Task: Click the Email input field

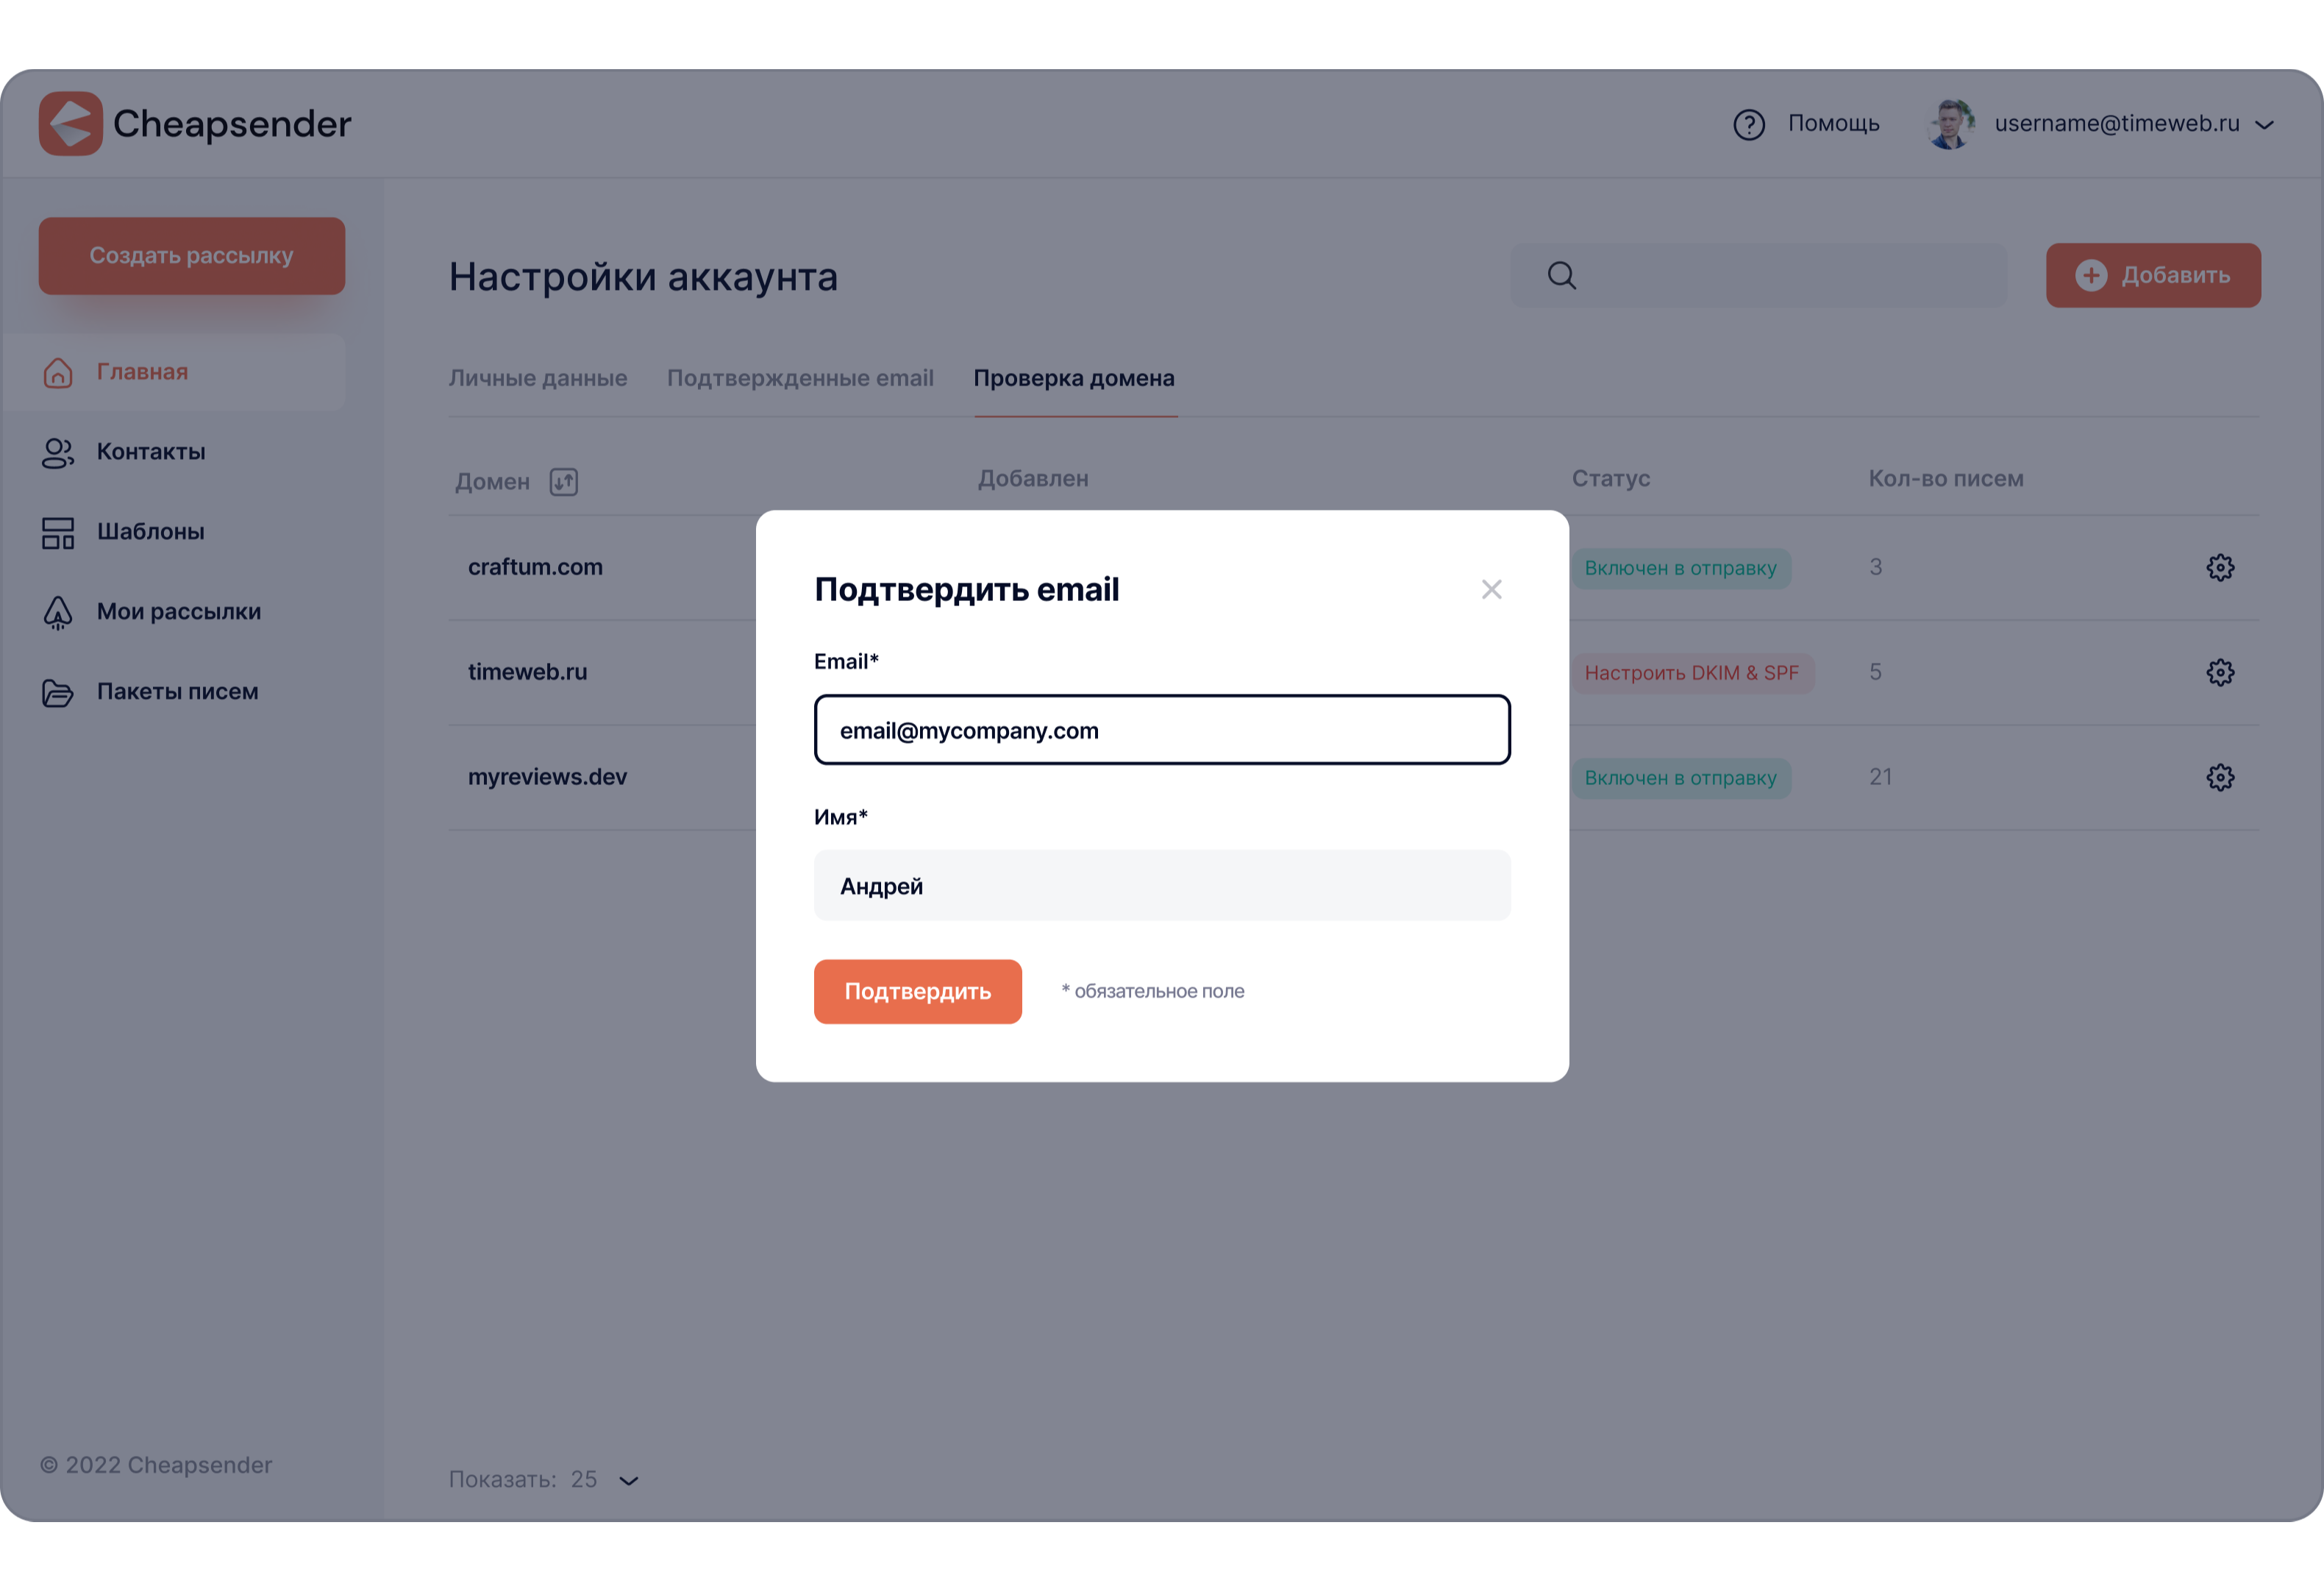Action: click(x=1162, y=731)
